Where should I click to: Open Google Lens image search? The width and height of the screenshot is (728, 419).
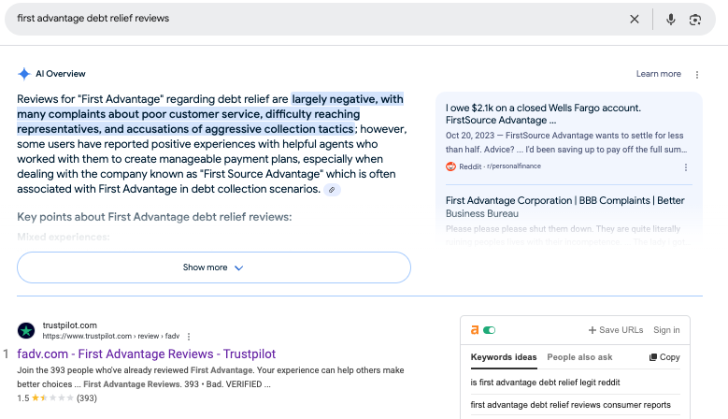tap(695, 19)
